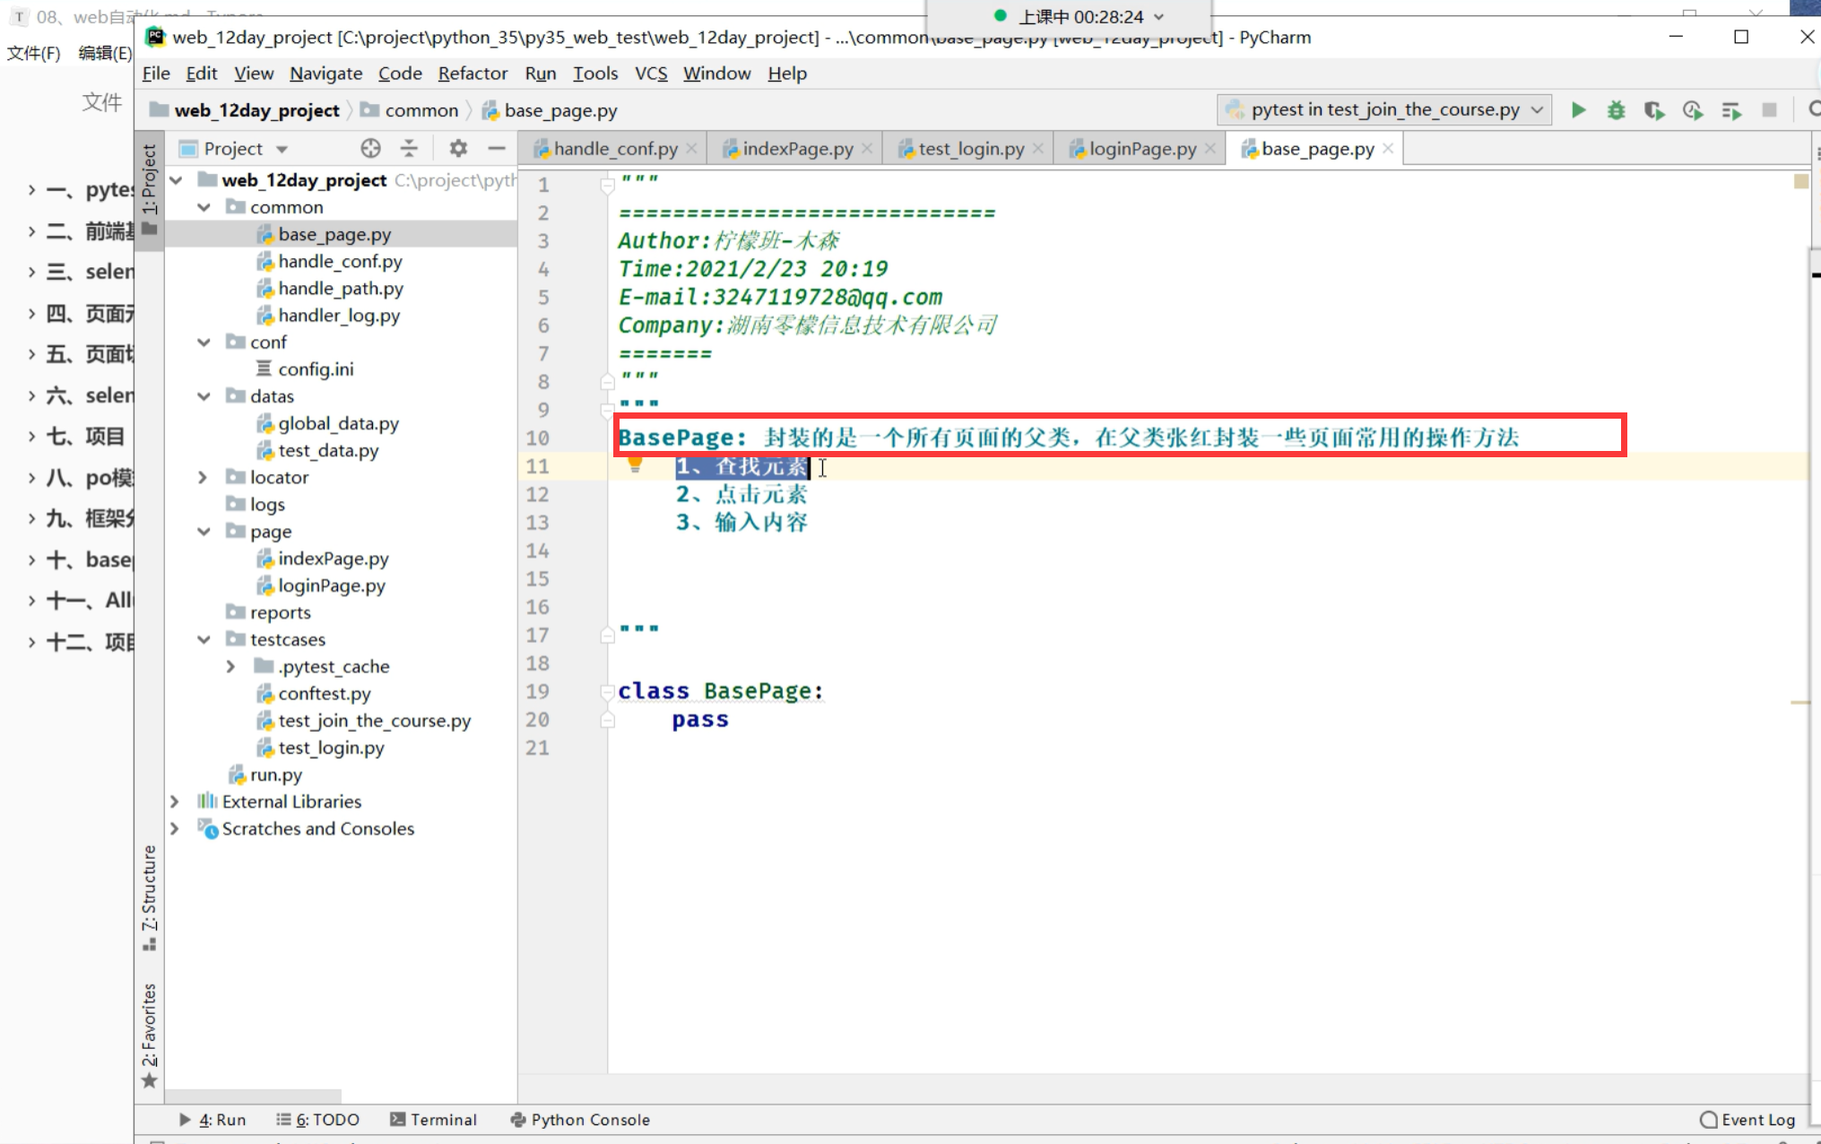The height and width of the screenshot is (1144, 1821).
Task: Switch to the loginPage.py tab
Action: pos(1141,149)
